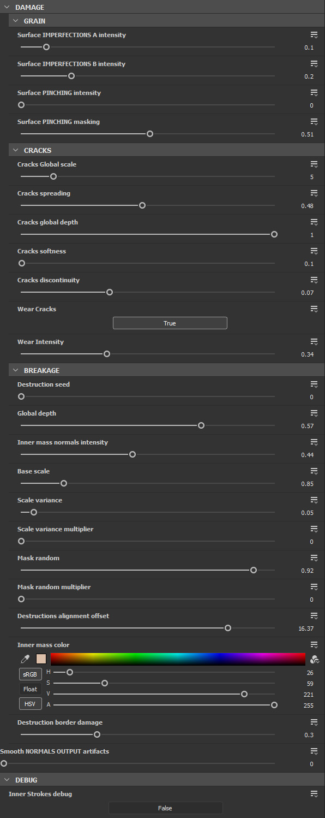This screenshot has height=818, width=325.
Task: Toggle the sRGB color space button
Action: point(31,674)
